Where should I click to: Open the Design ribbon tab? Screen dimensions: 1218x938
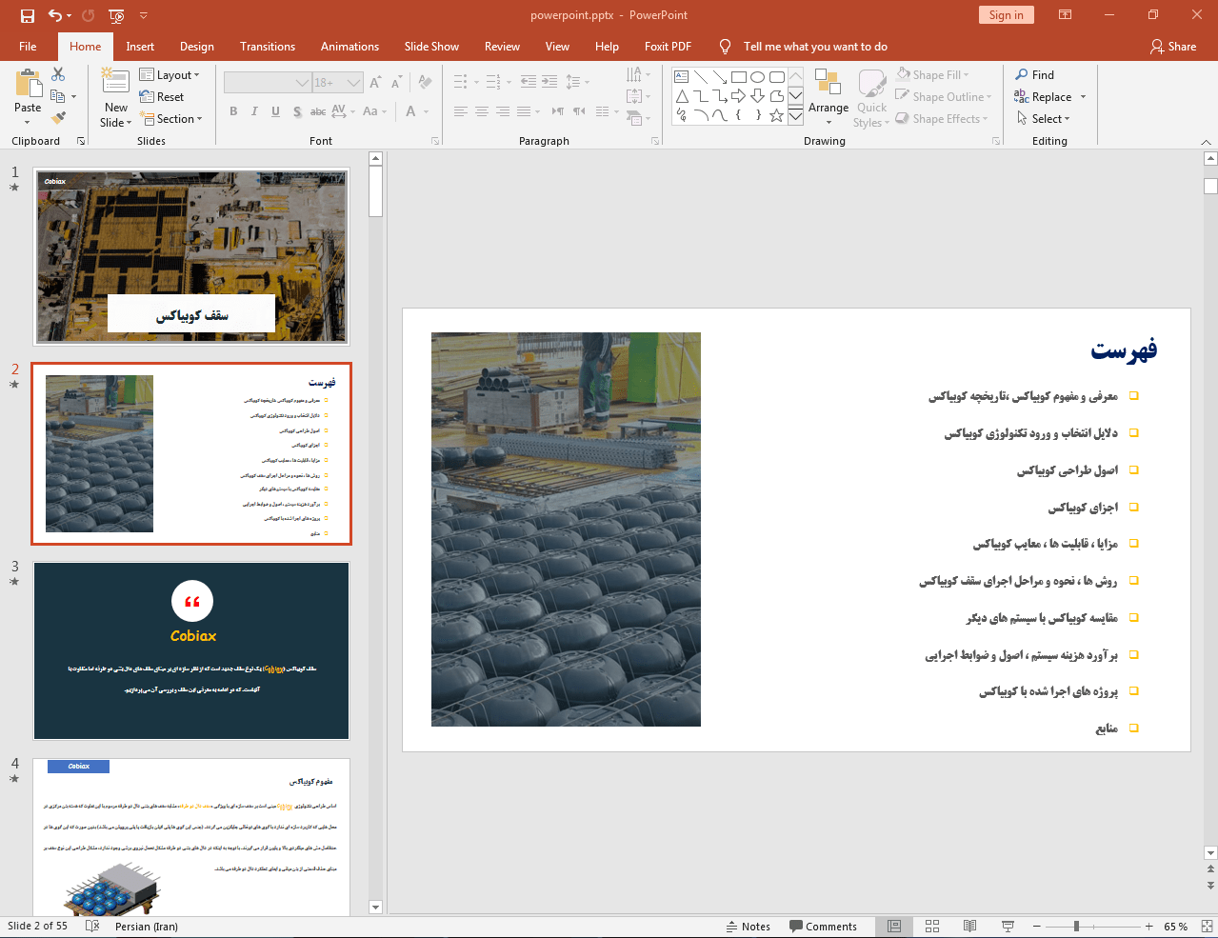point(196,47)
